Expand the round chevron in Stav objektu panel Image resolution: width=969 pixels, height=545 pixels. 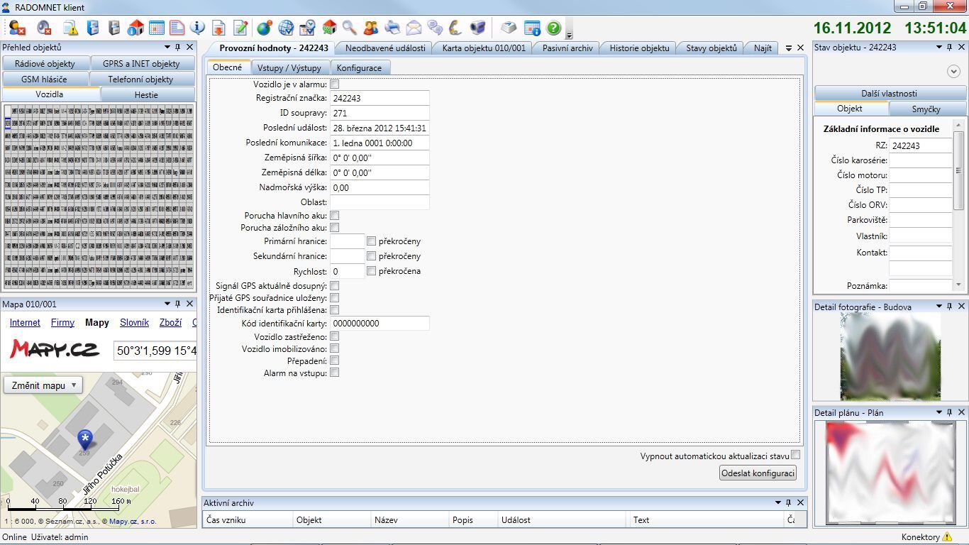click(x=953, y=71)
